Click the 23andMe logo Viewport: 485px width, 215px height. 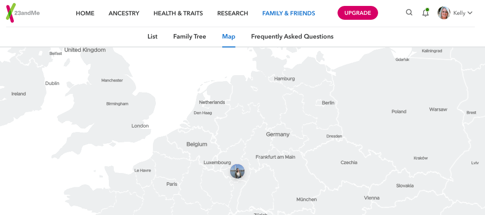pos(23,13)
